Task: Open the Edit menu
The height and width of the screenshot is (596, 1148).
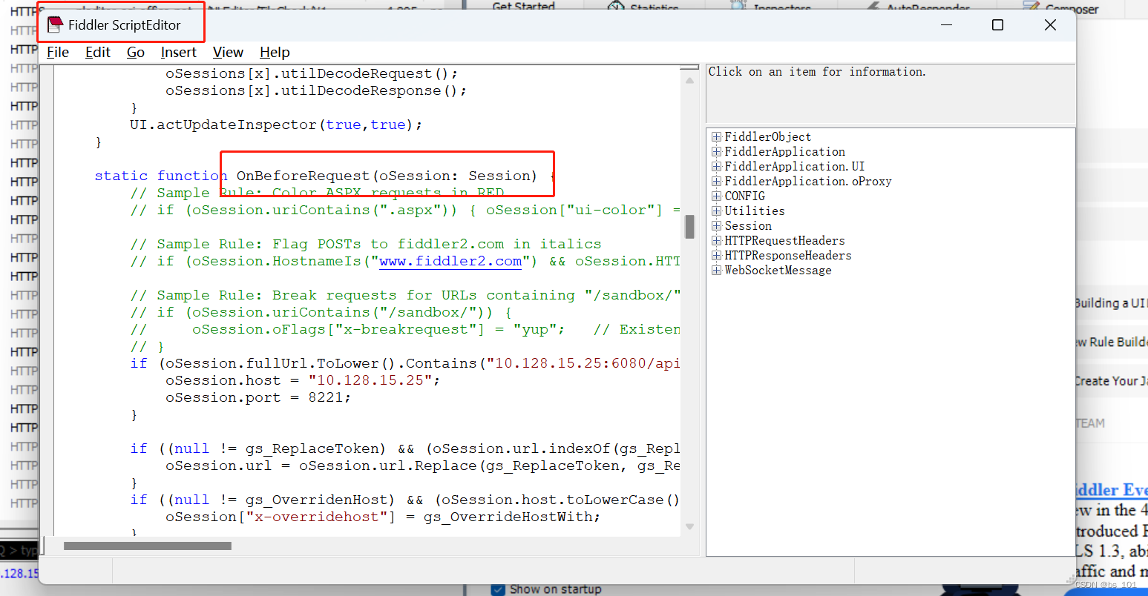Action: [x=98, y=53]
